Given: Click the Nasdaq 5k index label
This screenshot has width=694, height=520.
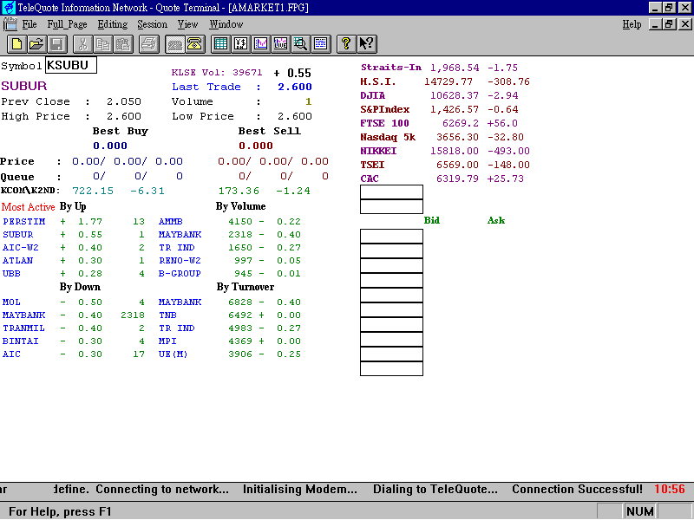Looking at the screenshot, I should (x=388, y=137).
